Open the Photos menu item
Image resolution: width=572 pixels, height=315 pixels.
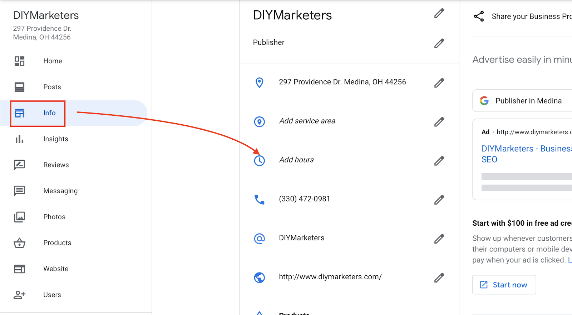54,217
